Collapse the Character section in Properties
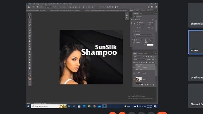 (x=134, y=32)
